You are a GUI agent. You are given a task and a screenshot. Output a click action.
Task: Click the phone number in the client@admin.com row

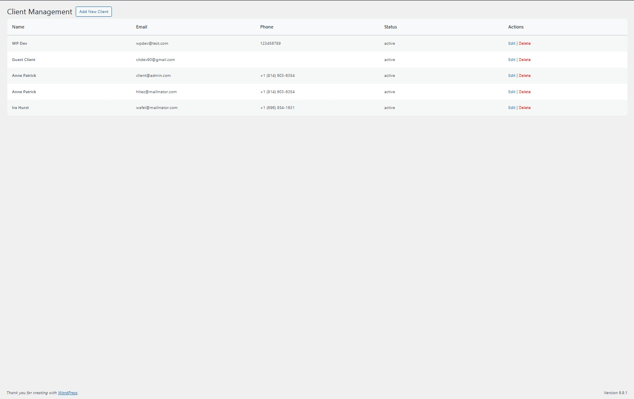pyautogui.click(x=278, y=76)
